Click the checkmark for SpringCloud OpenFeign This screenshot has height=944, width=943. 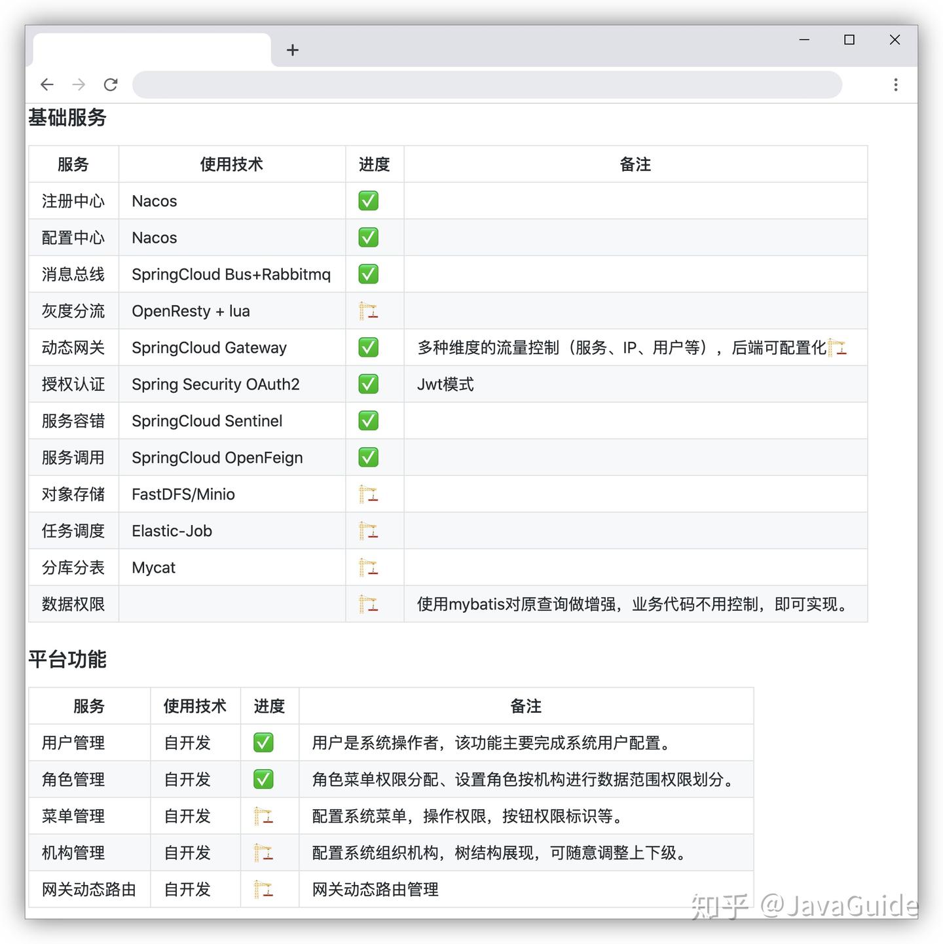pyautogui.click(x=369, y=458)
